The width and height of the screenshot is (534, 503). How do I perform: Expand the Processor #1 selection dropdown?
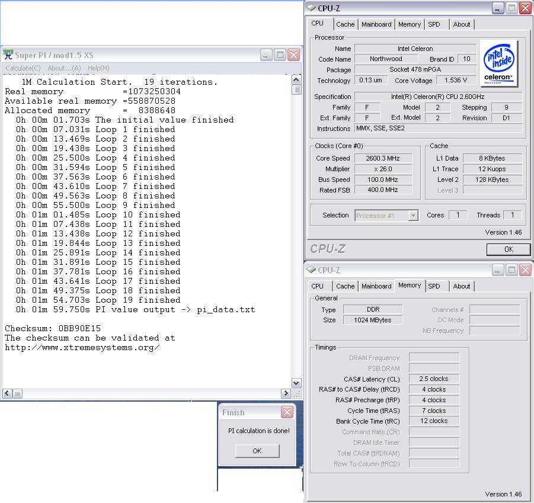pyautogui.click(x=413, y=216)
